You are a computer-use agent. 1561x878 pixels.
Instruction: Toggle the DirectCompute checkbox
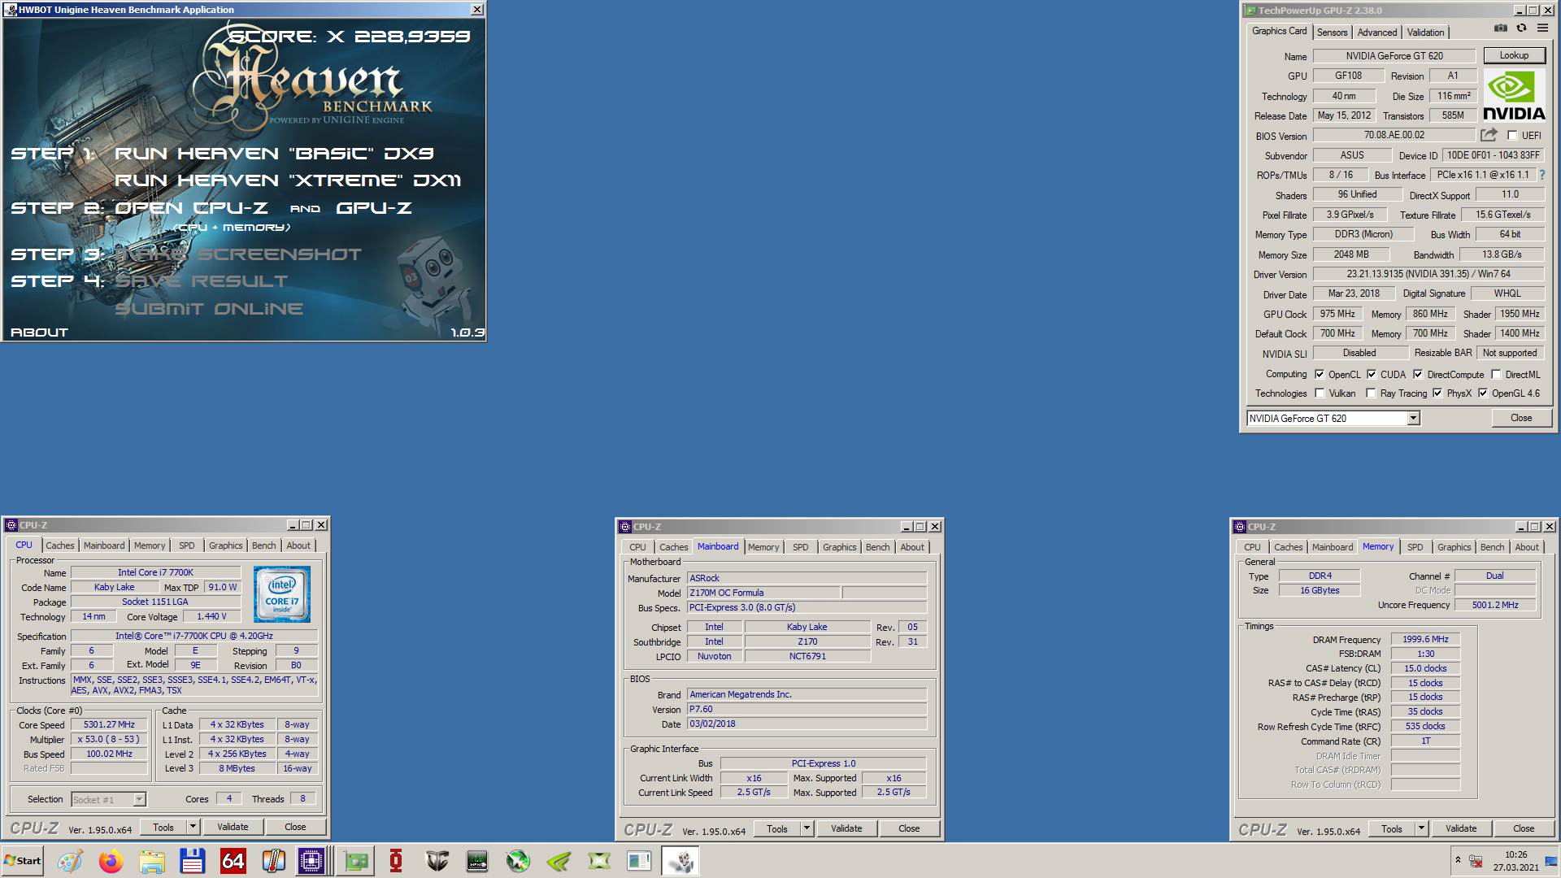1418,375
